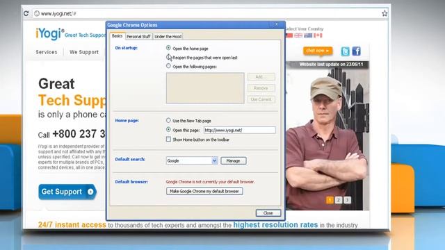Open the Default search Google dropdown
Image resolution: width=445 pixels, height=250 pixels.
(192, 160)
